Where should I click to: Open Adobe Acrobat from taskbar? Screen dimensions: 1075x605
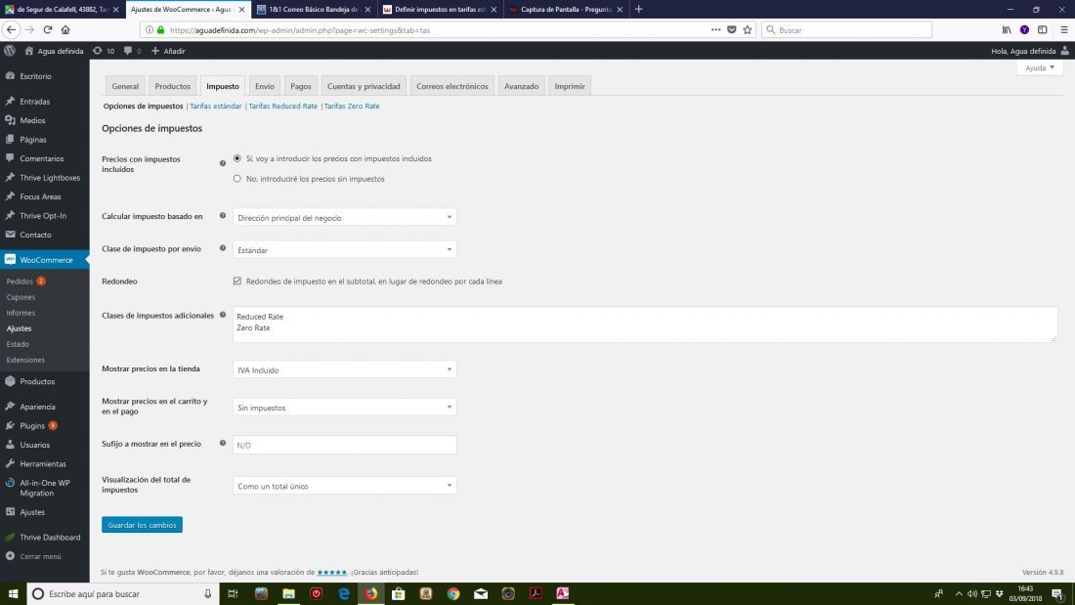tap(536, 593)
